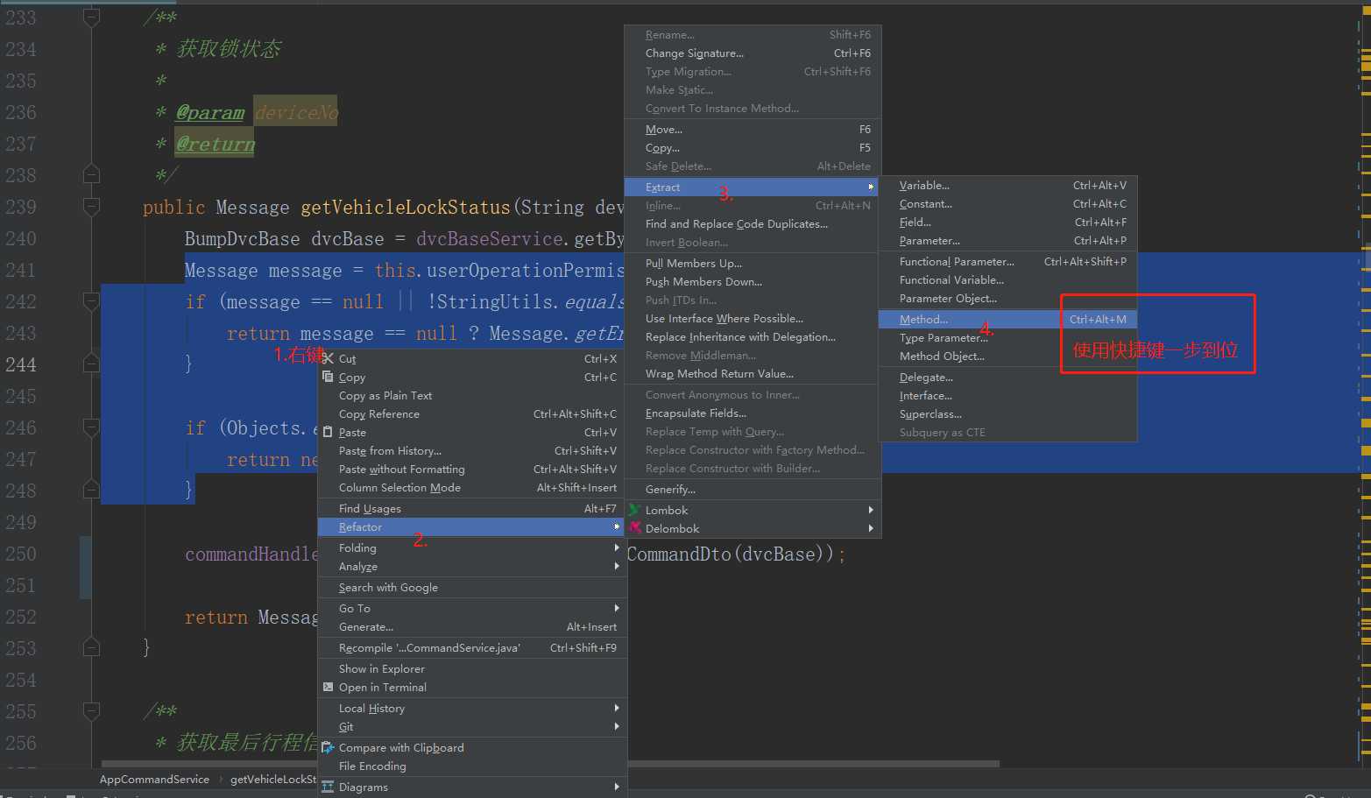Collapse the method fold marker at line 239

(91, 206)
